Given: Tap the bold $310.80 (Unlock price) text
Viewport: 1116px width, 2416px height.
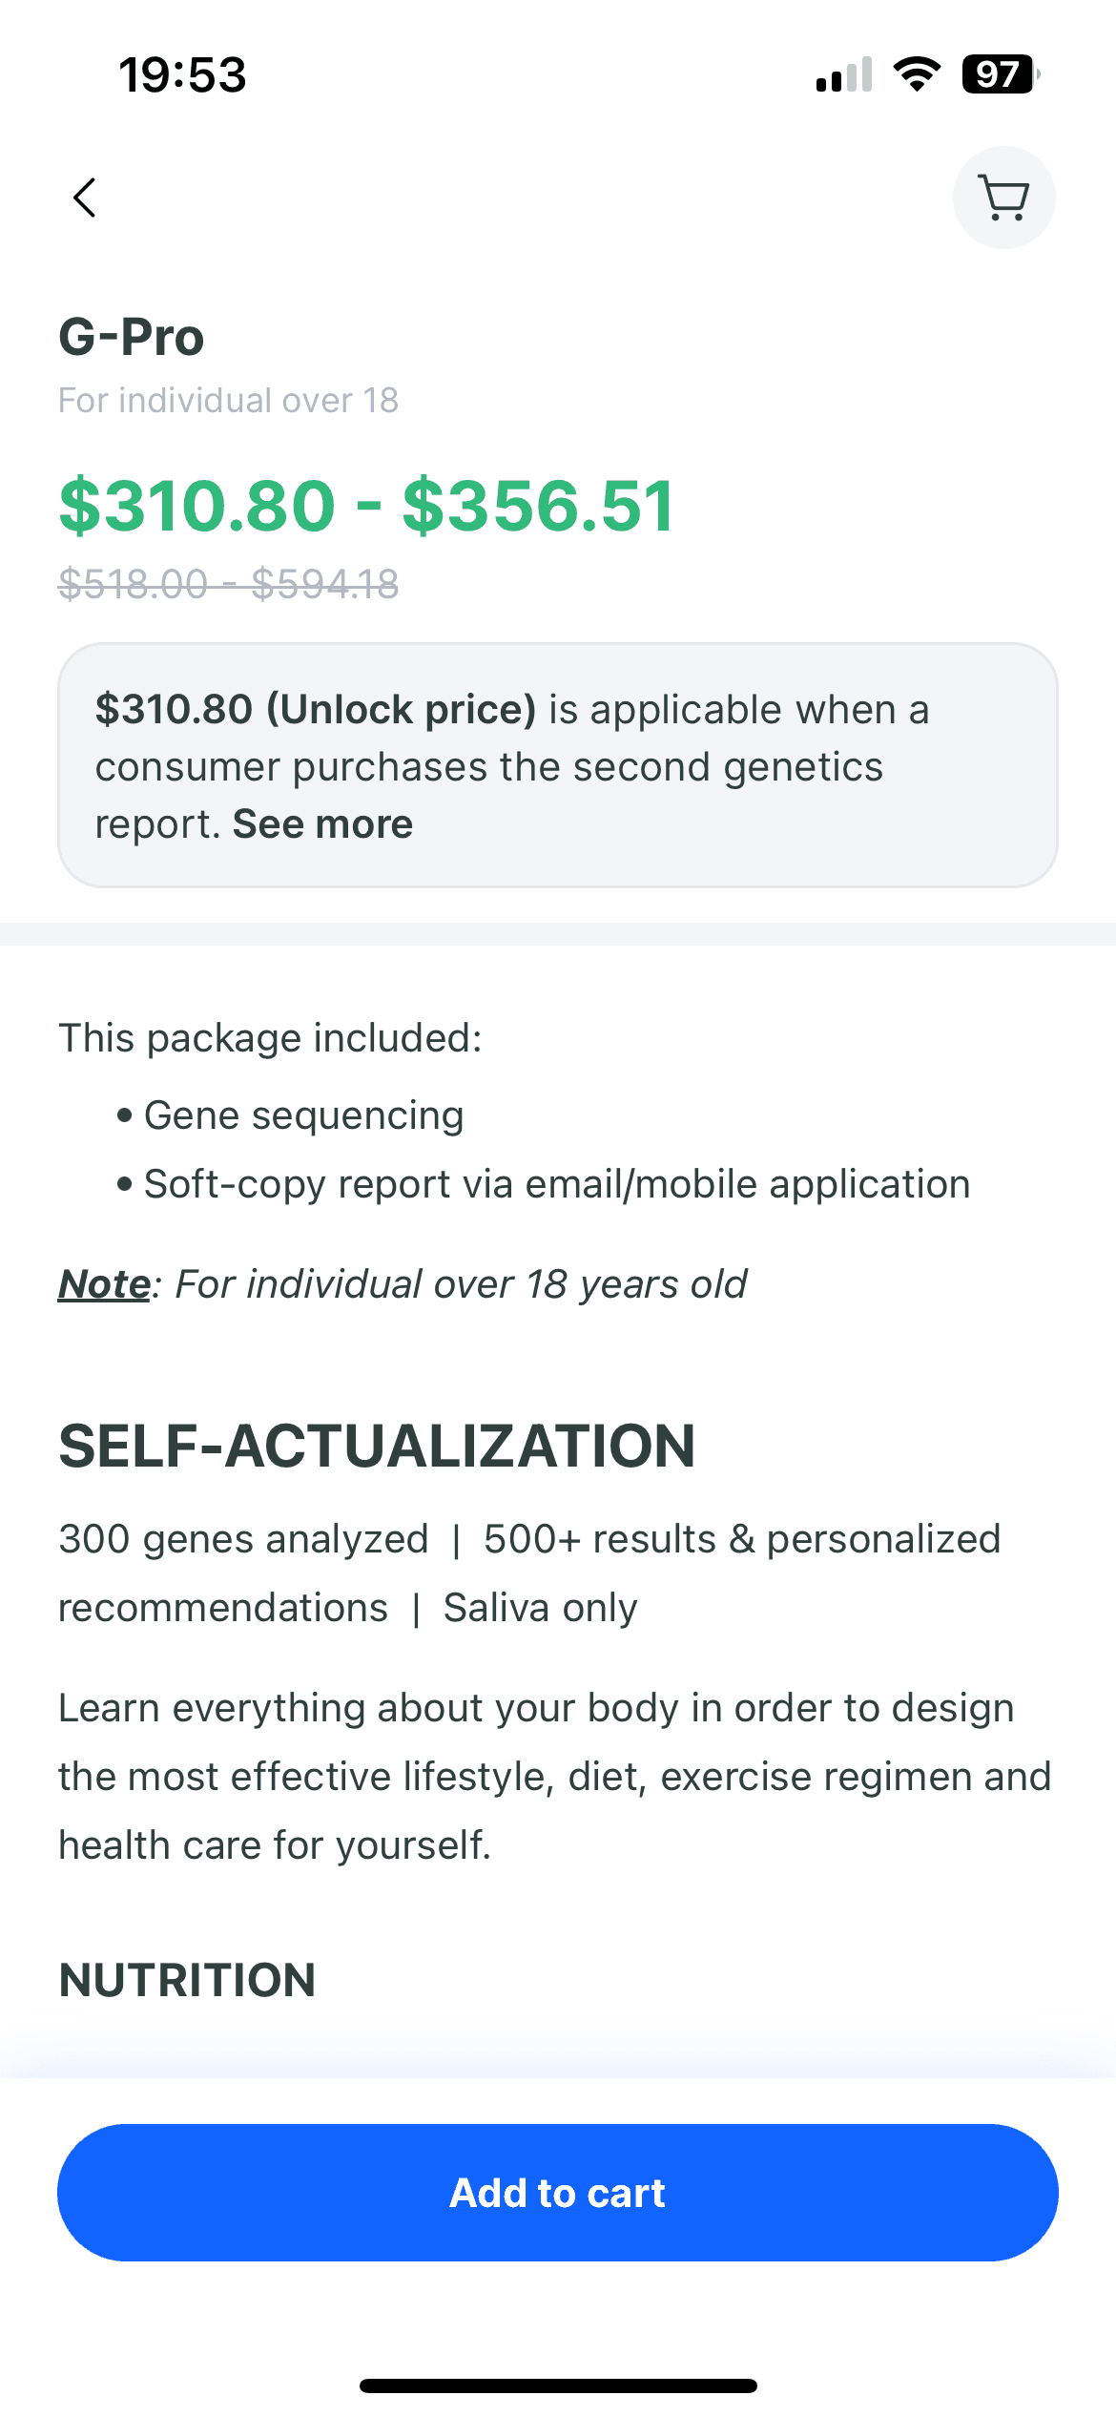Looking at the screenshot, I should click(316, 710).
